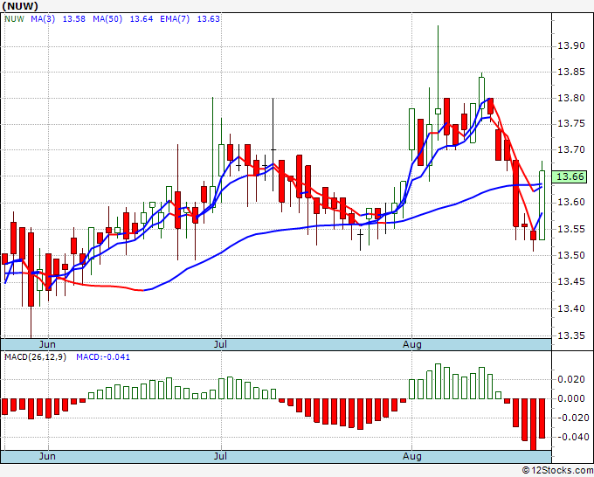The height and width of the screenshot is (477, 594).
Task: Click the EMA(7) value 13.63
Action: coord(209,19)
